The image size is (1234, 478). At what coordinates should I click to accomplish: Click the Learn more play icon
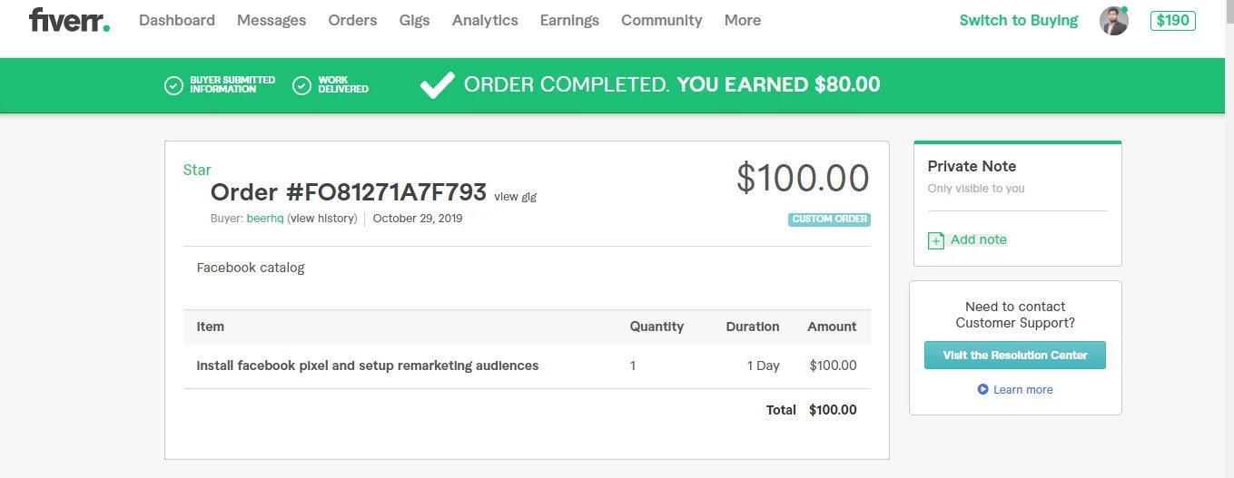click(x=982, y=389)
